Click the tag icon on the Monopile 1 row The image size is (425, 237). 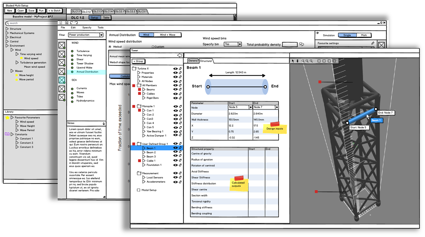pyautogui.click(x=180, y=106)
